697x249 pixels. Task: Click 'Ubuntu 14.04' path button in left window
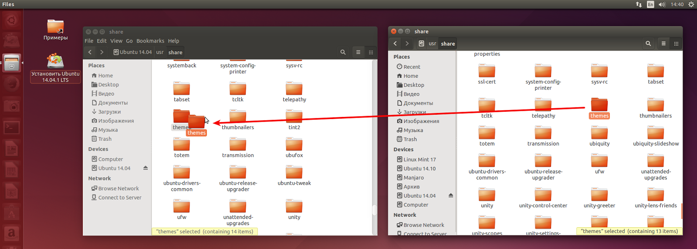coord(133,52)
